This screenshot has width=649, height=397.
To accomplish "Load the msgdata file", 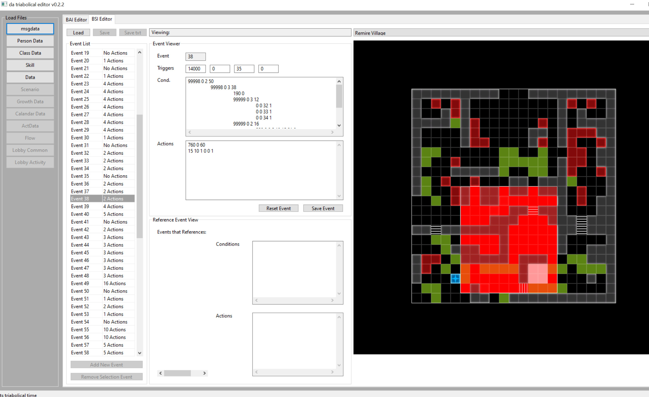I will point(30,28).
